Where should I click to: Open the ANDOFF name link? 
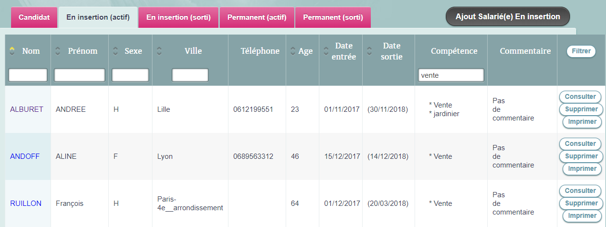(25, 156)
